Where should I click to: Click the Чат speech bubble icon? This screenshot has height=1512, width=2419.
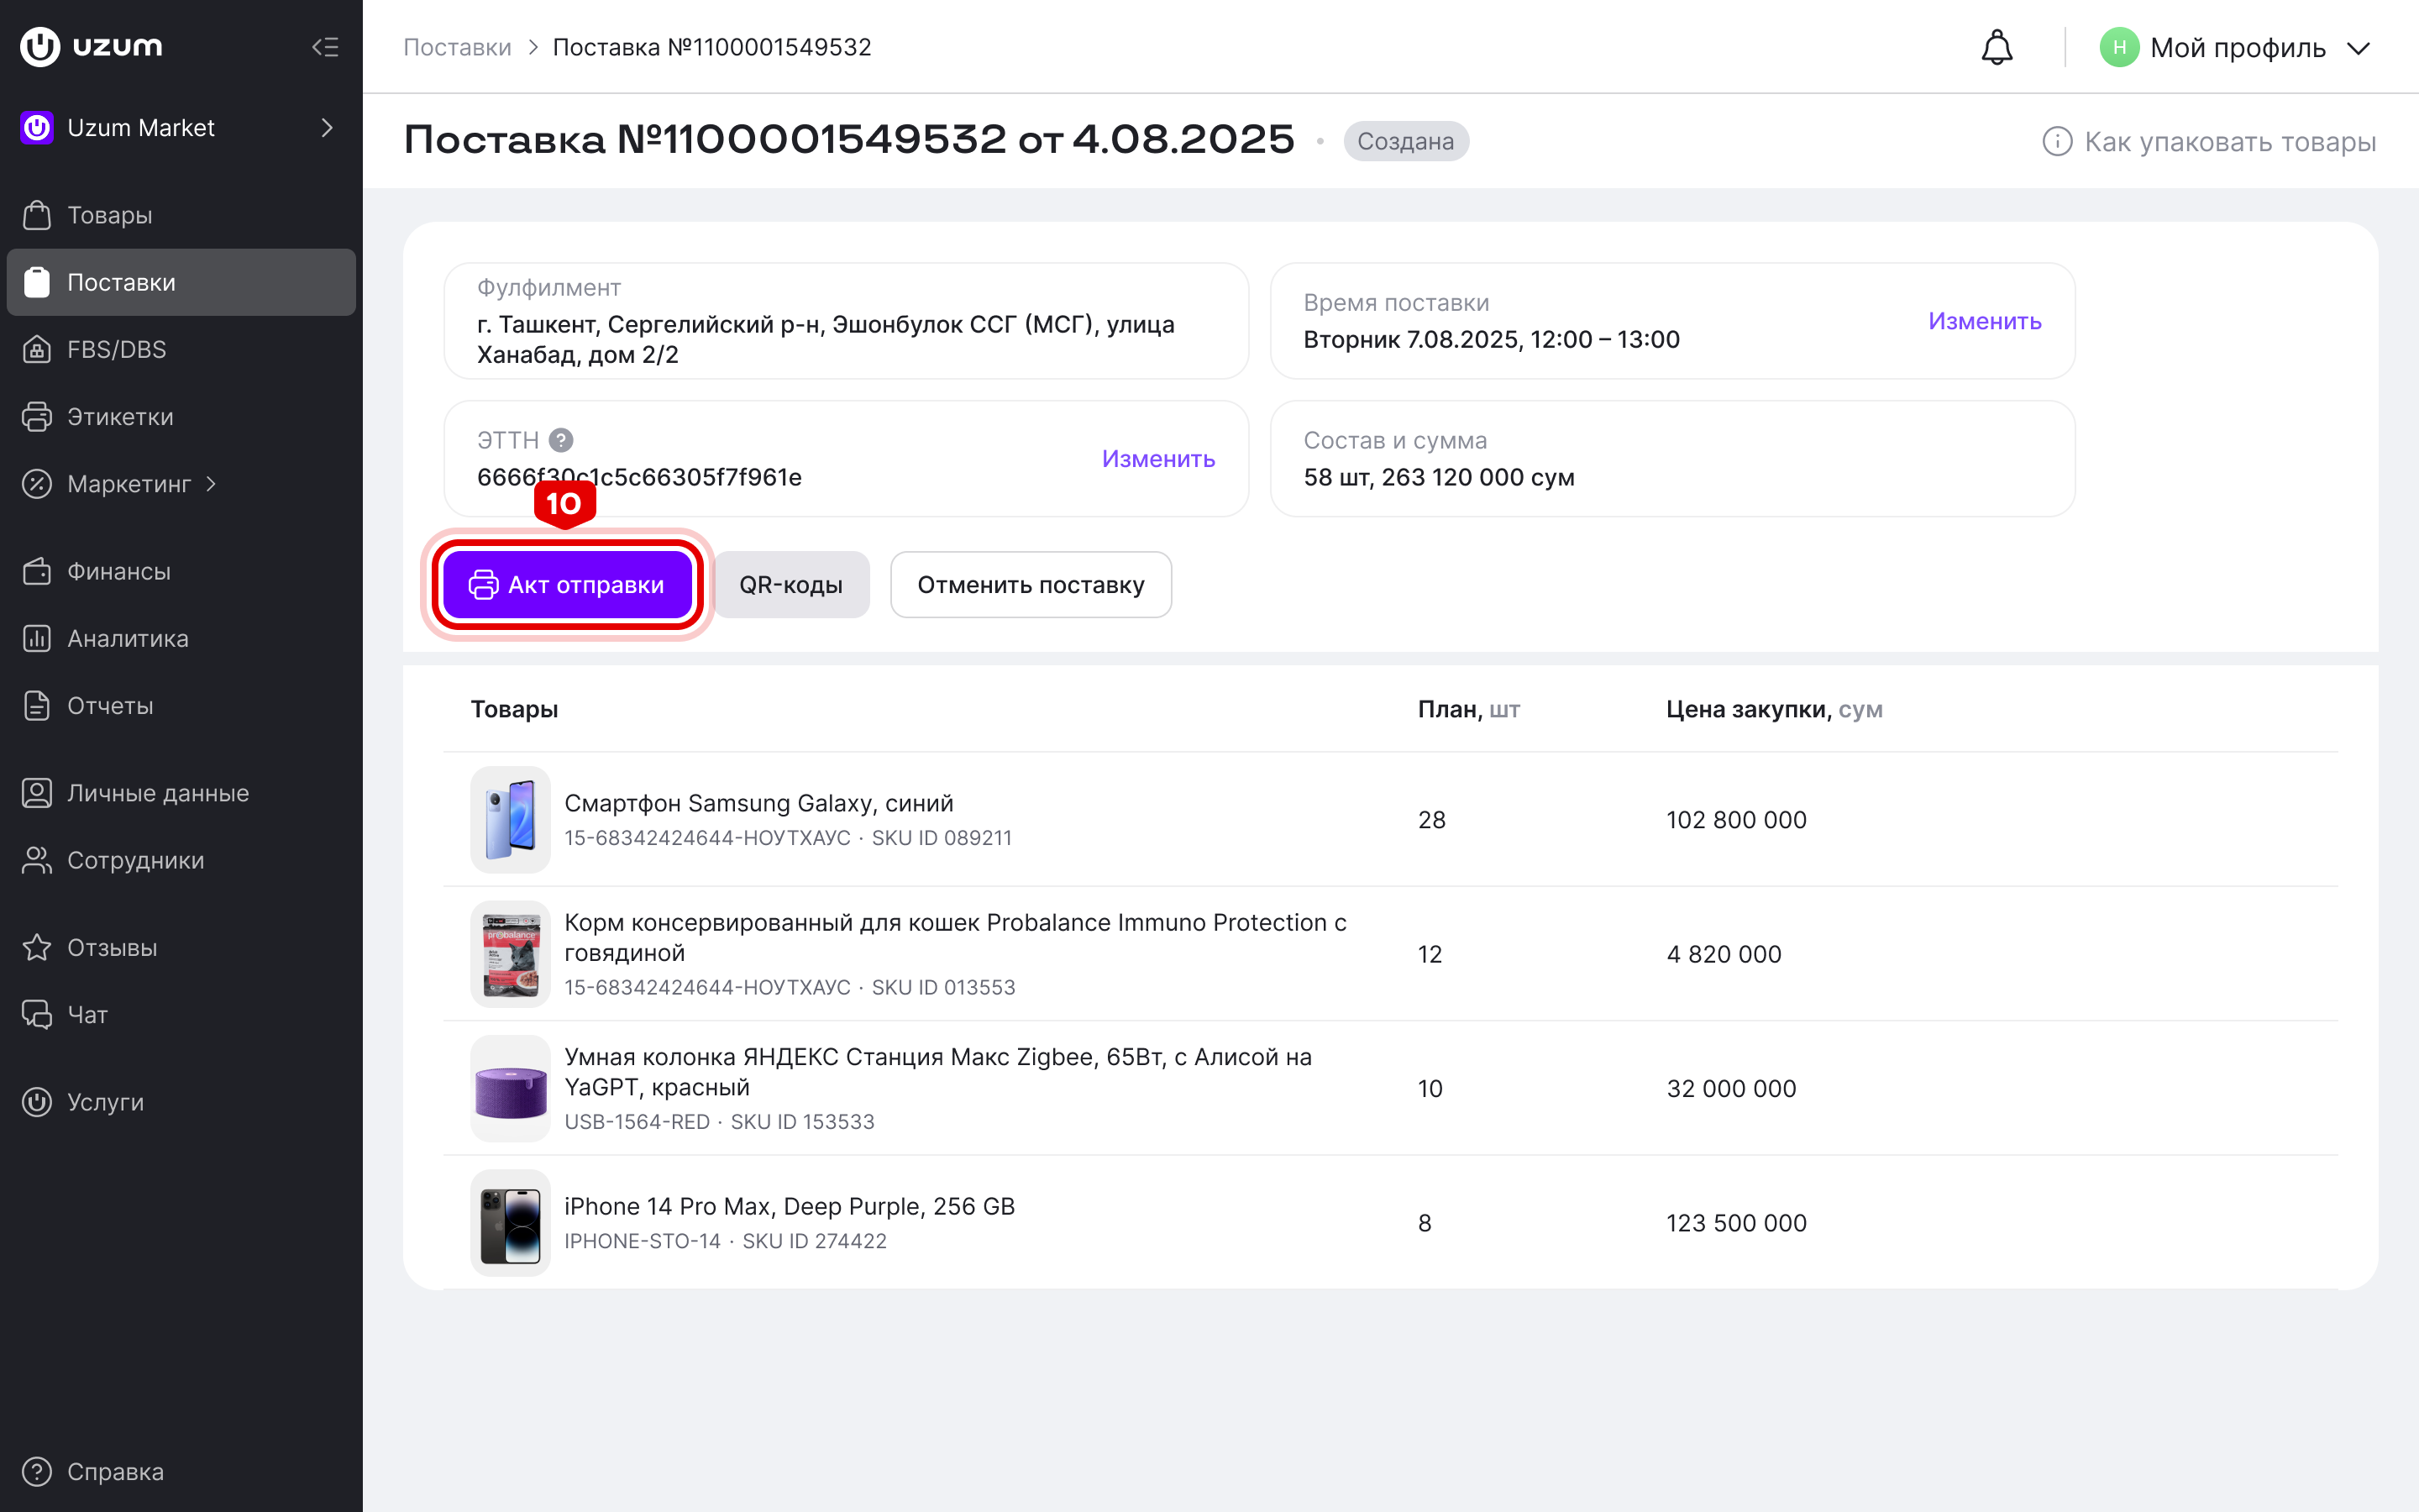(37, 1015)
